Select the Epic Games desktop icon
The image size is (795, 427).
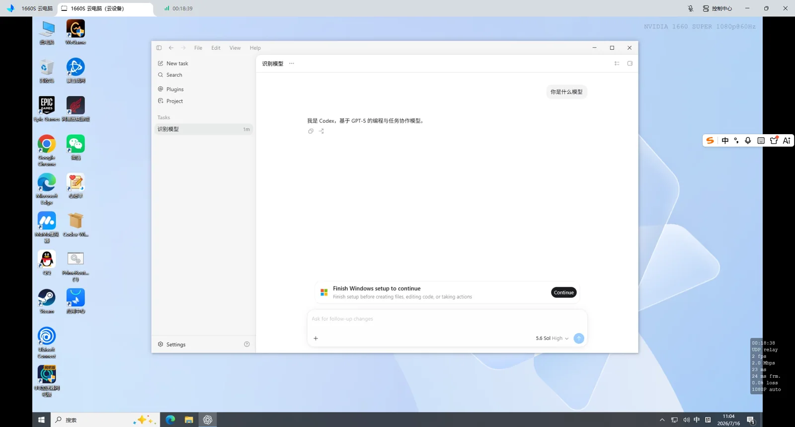47,109
